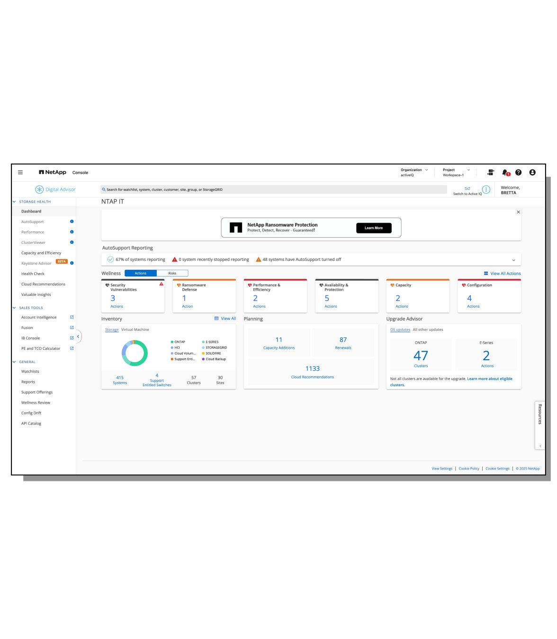
Task: Open the agents icon in the header
Action: (491, 172)
